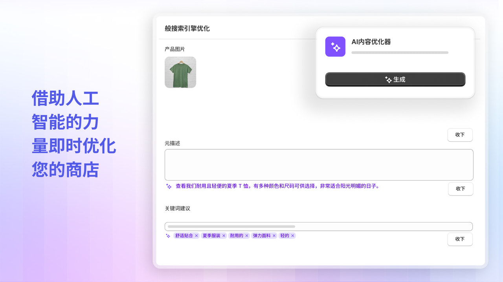Remove the 舒适贴合 keyword tag

tap(196, 236)
